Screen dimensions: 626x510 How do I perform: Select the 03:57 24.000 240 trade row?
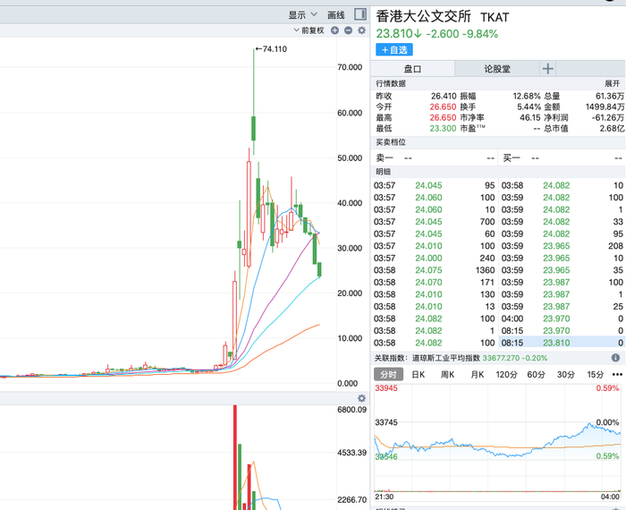pyautogui.click(x=435, y=258)
